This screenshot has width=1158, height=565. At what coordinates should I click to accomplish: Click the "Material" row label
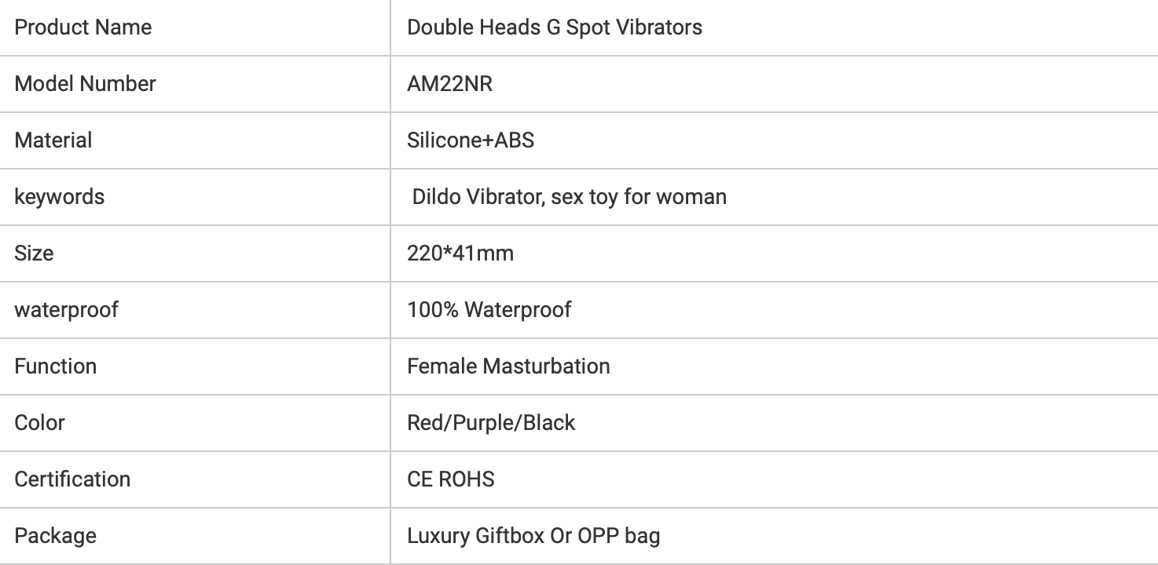pos(53,140)
